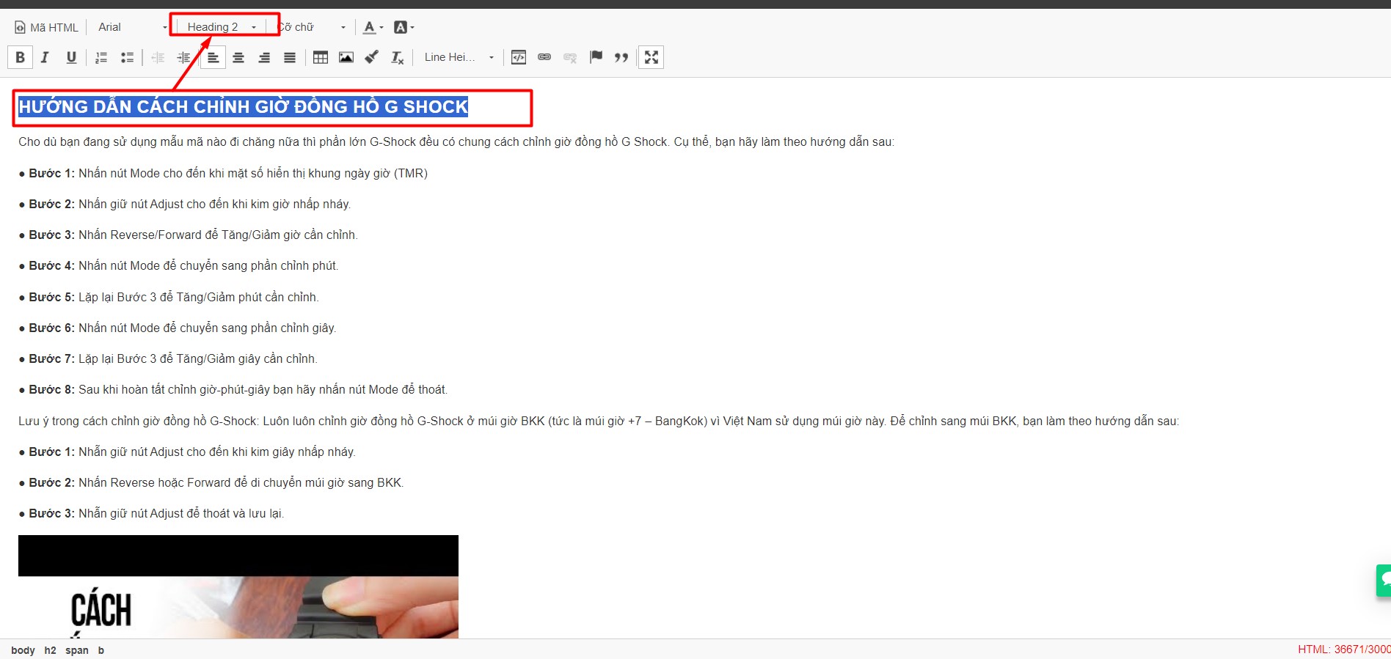Insert an anchor flag

(x=596, y=57)
